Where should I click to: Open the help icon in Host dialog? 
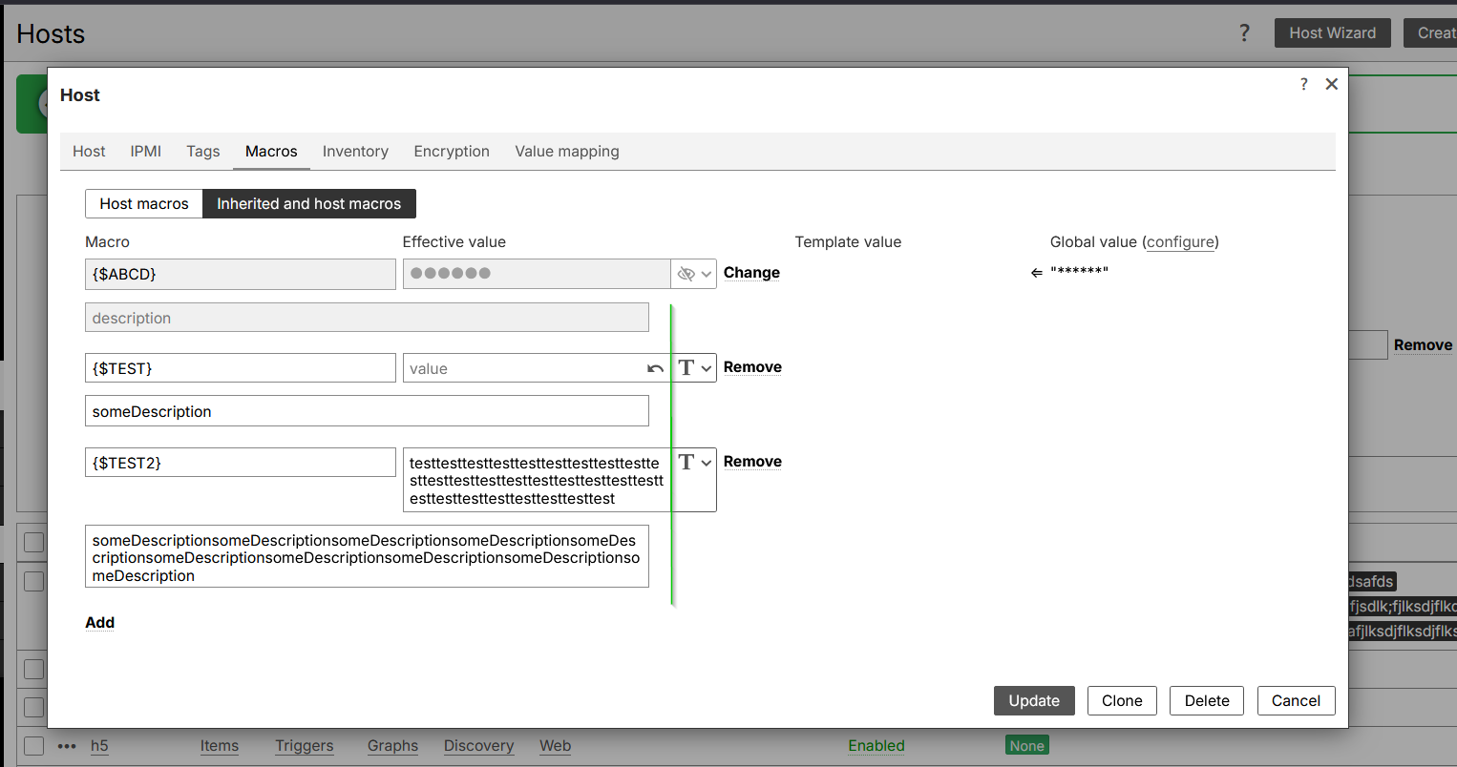click(1303, 84)
